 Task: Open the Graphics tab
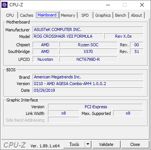(x=103, y=15)
